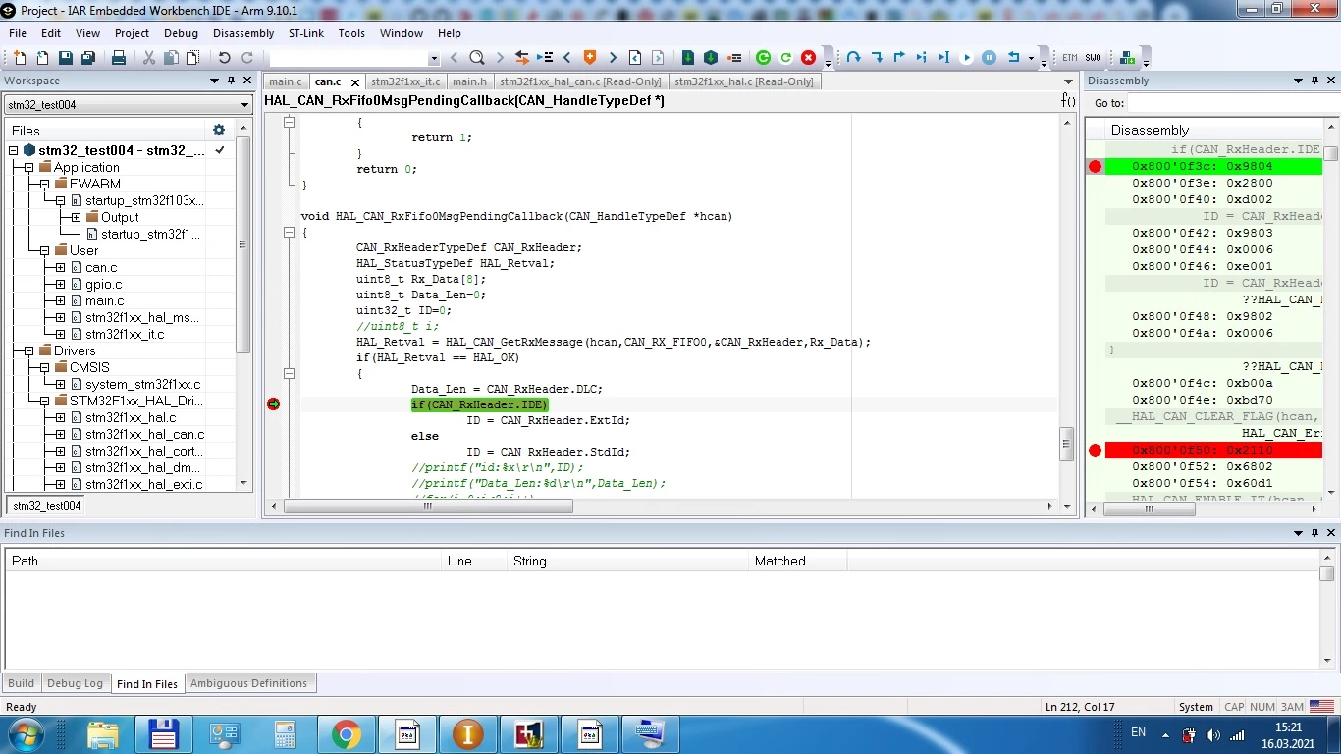Open the Debug Log tab
The width and height of the screenshot is (1341, 754).
[x=75, y=683]
